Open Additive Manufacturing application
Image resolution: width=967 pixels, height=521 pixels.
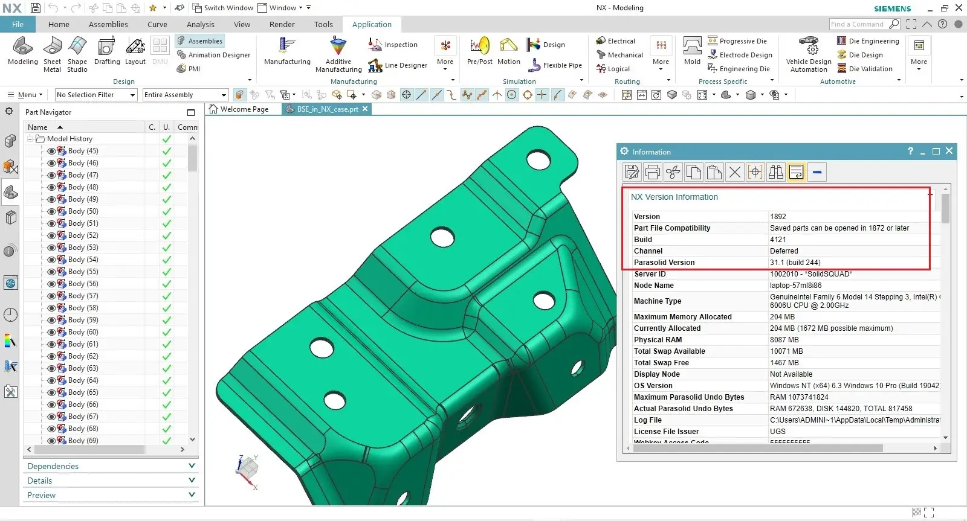pos(338,54)
